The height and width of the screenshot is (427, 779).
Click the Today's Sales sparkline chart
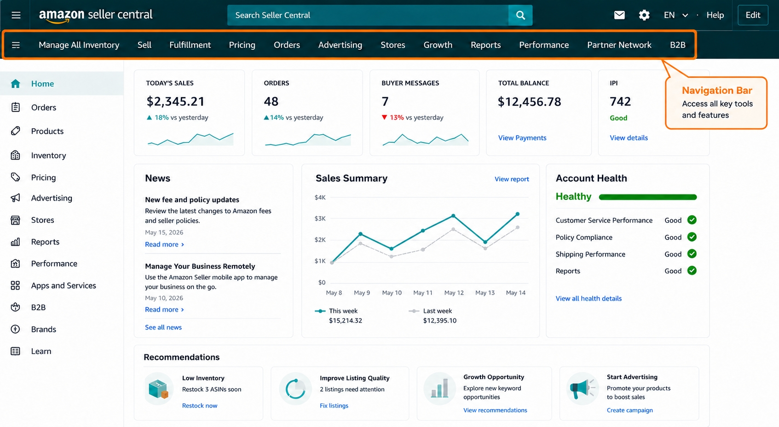coord(190,139)
